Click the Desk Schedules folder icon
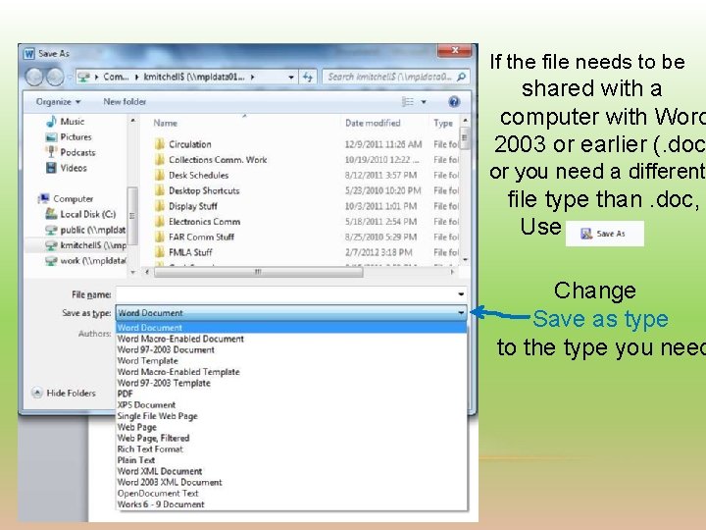The width and height of the screenshot is (706, 530). (x=159, y=176)
